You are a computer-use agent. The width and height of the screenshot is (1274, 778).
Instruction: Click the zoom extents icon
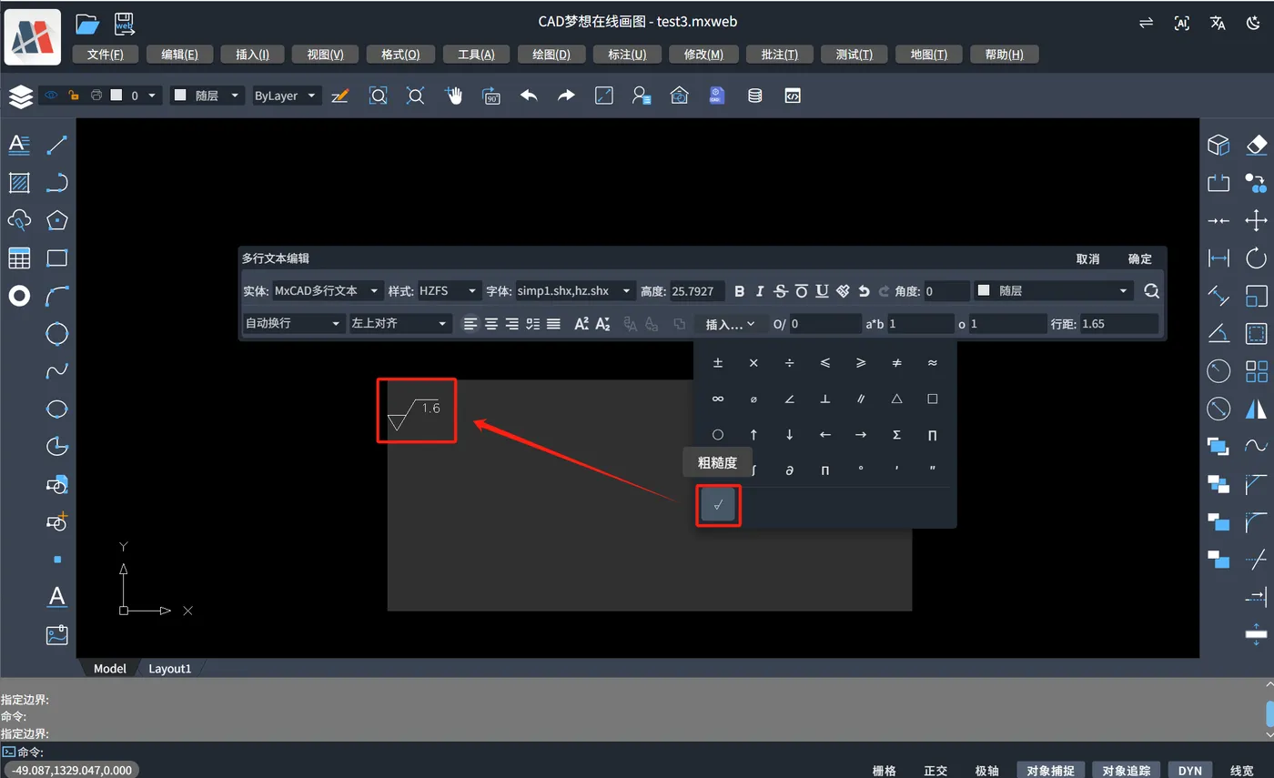[x=416, y=96]
